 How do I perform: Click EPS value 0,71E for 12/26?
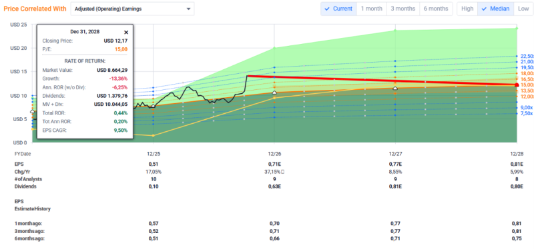pyautogui.click(x=274, y=164)
